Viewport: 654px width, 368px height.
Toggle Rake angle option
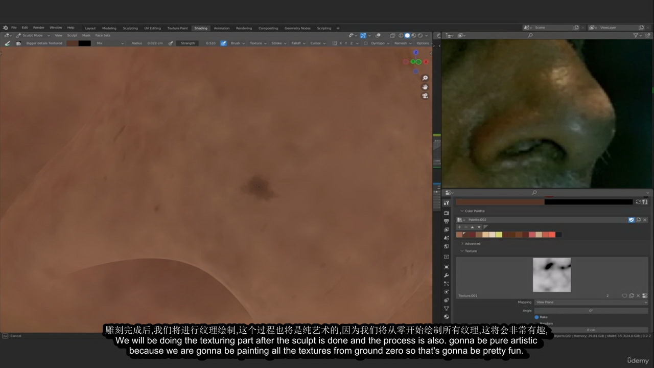point(536,317)
